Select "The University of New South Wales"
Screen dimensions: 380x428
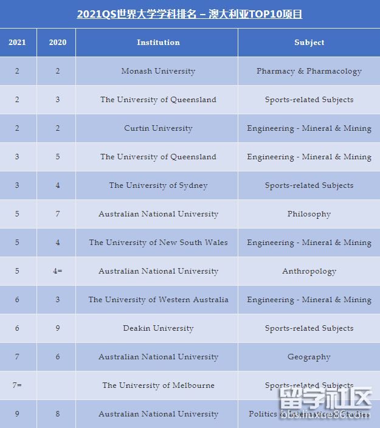click(x=158, y=243)
